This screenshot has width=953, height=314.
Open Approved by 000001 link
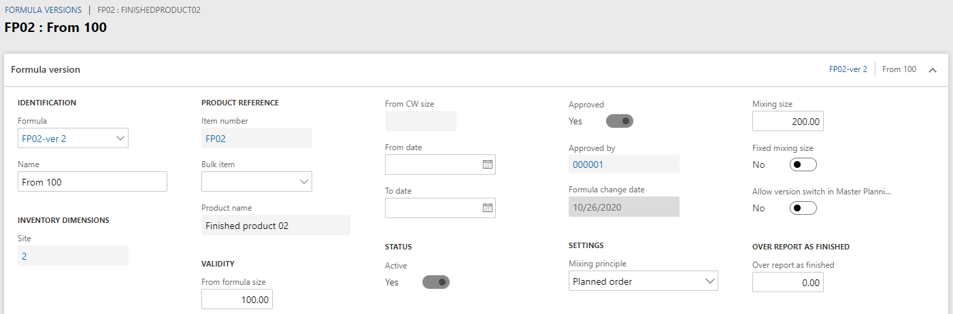(588, 164)
